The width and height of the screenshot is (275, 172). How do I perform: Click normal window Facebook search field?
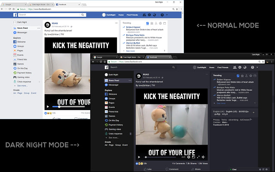point(52,15)
